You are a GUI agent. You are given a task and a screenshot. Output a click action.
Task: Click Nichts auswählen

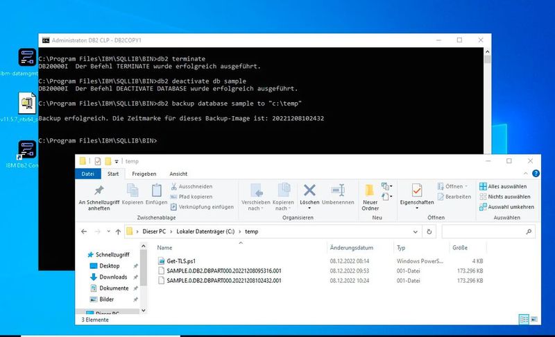tap(505, 197)
